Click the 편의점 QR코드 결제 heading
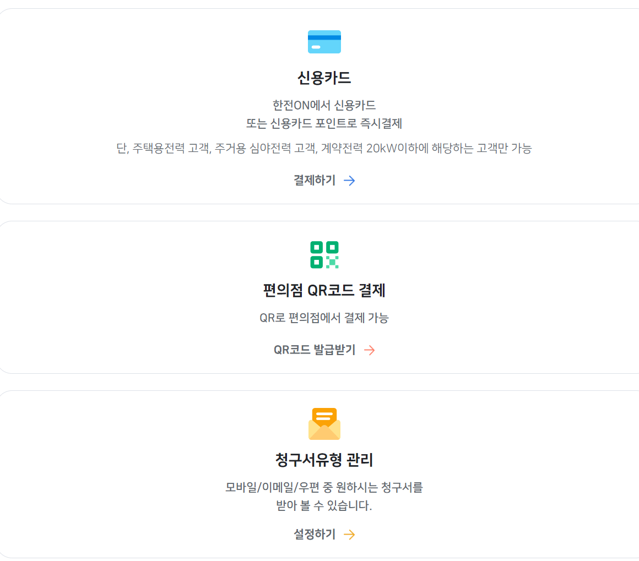The image size is (639, 561). [324, 290]
